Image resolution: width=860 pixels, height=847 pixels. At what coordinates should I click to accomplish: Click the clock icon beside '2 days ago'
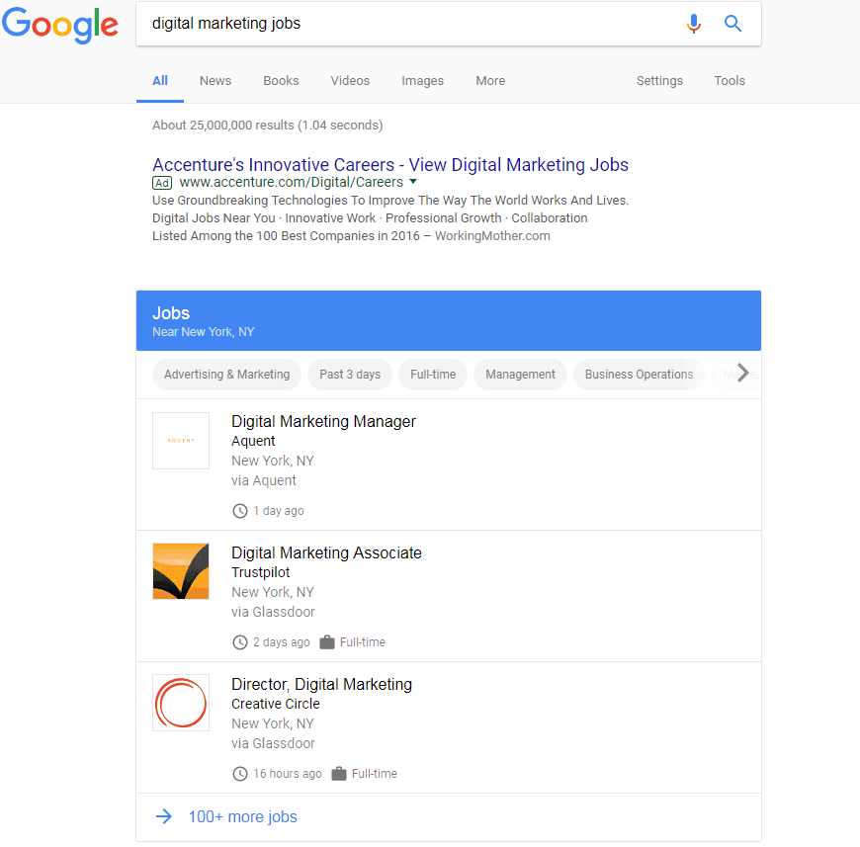click(240, 642)
